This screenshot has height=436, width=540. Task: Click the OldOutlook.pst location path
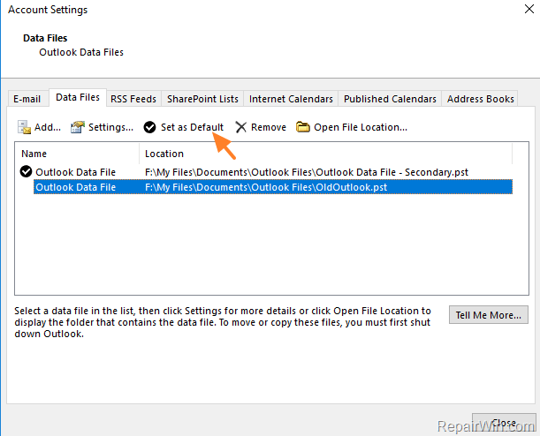coord(266,187)
